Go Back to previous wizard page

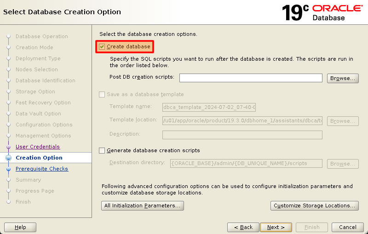(x=243, y=227)
